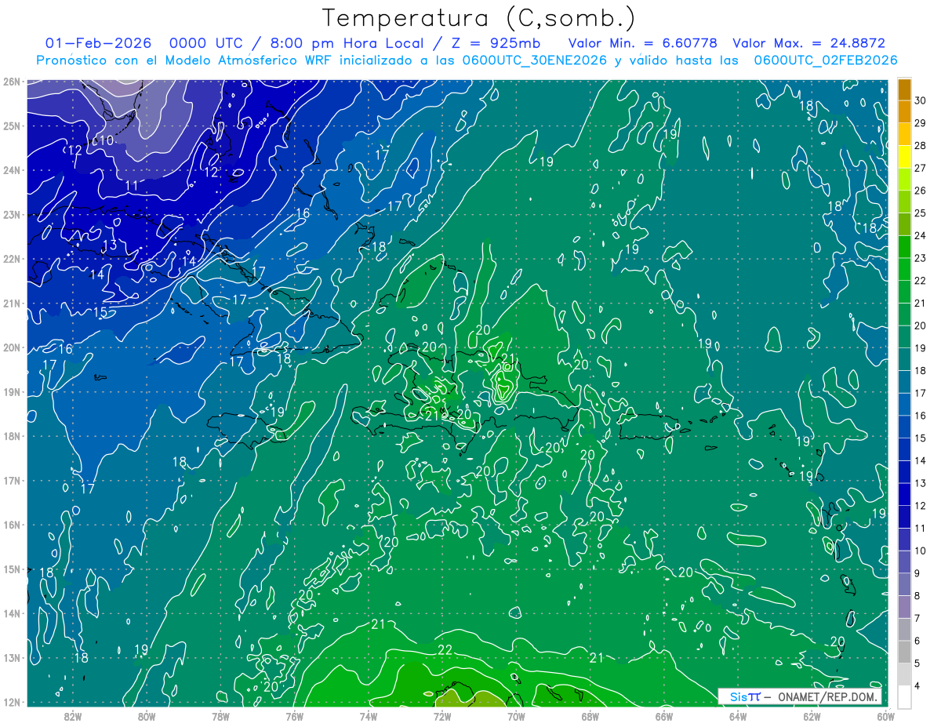Click latitude axis label "24N"
Viewport: 941px width, 727px height.
pyautogui.click(x=12, y=170)
